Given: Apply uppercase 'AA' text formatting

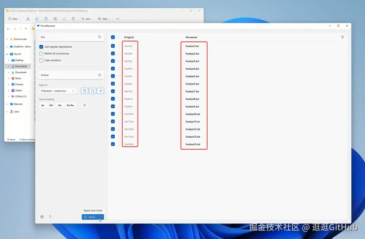Looking at the screenshot, I should [x=51, y=105].
